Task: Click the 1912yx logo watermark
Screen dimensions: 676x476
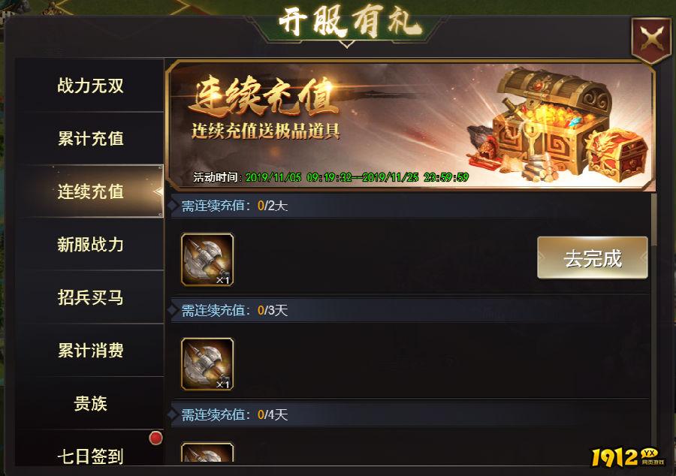Action: click(x=628, y=458)
